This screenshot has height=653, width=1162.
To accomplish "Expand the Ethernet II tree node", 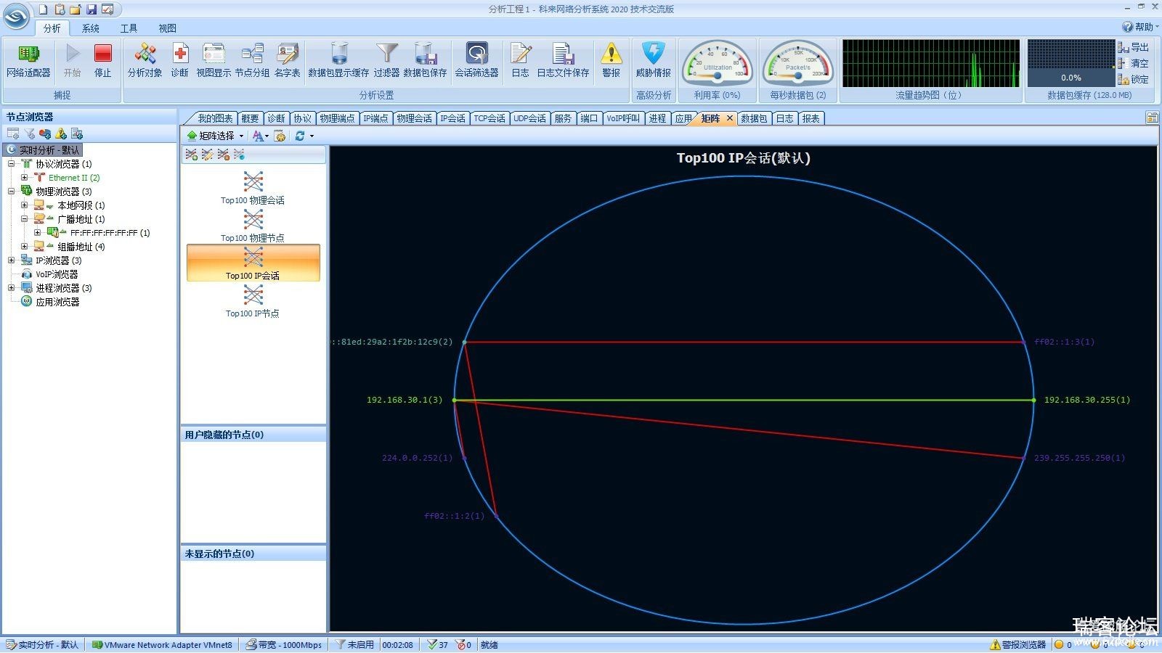I will (25, 178).
